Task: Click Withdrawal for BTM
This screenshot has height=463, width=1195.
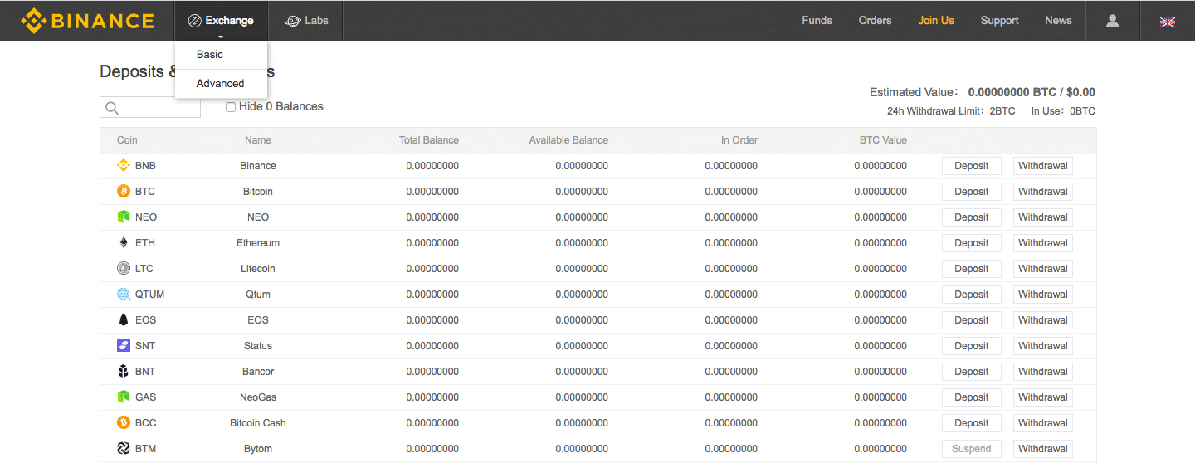Action: (x=1043, y=449)
